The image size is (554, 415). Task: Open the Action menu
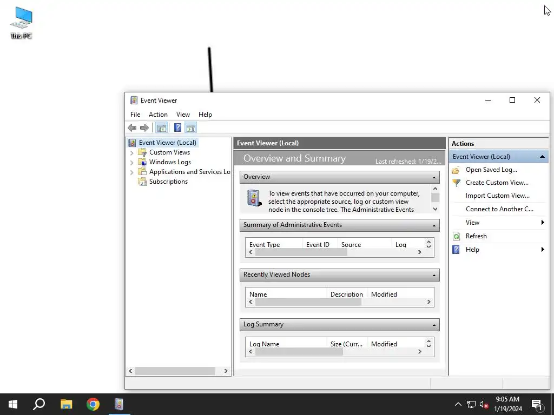point(158,115)
